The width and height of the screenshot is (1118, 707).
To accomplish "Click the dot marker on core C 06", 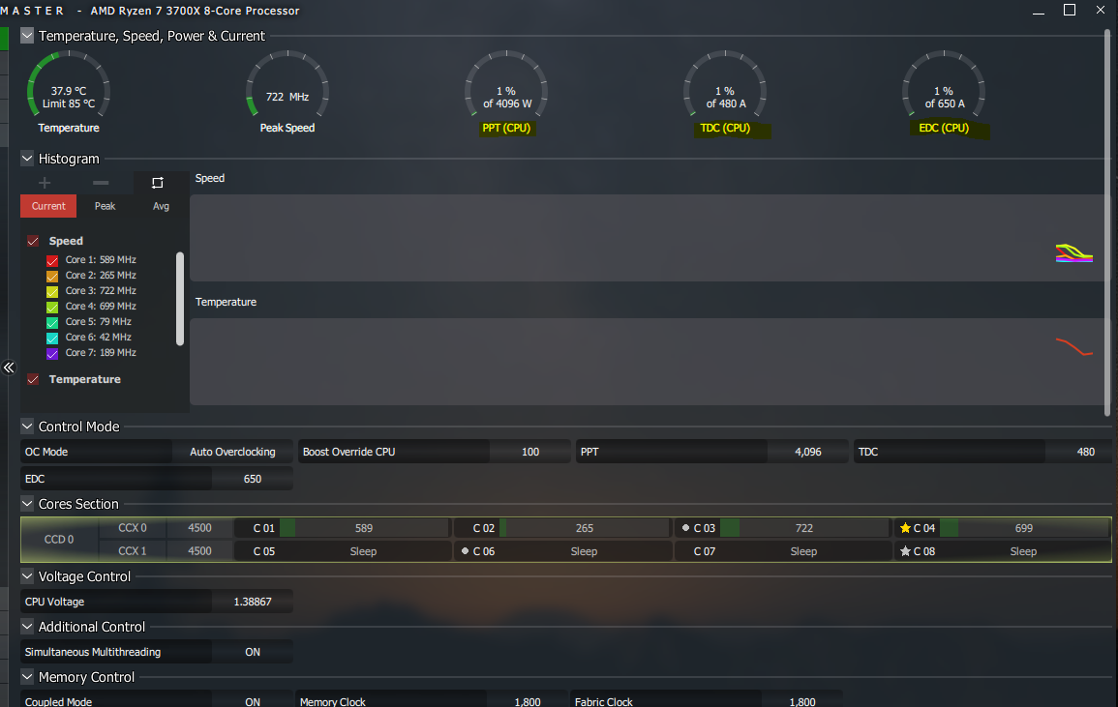I will 465,551.
